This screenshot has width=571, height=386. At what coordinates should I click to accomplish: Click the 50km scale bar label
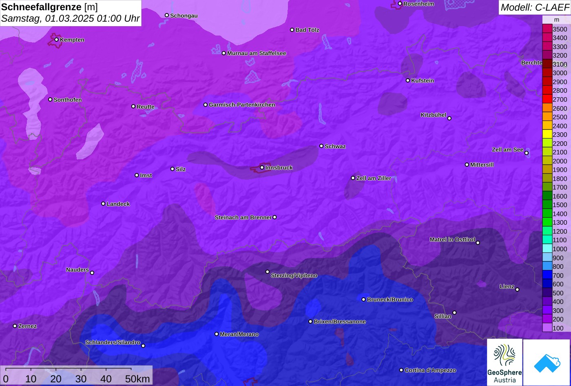point(137,379)
